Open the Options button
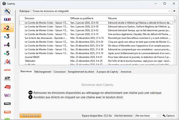This screenshot has height=120, width=179. [x=169, y=116]
